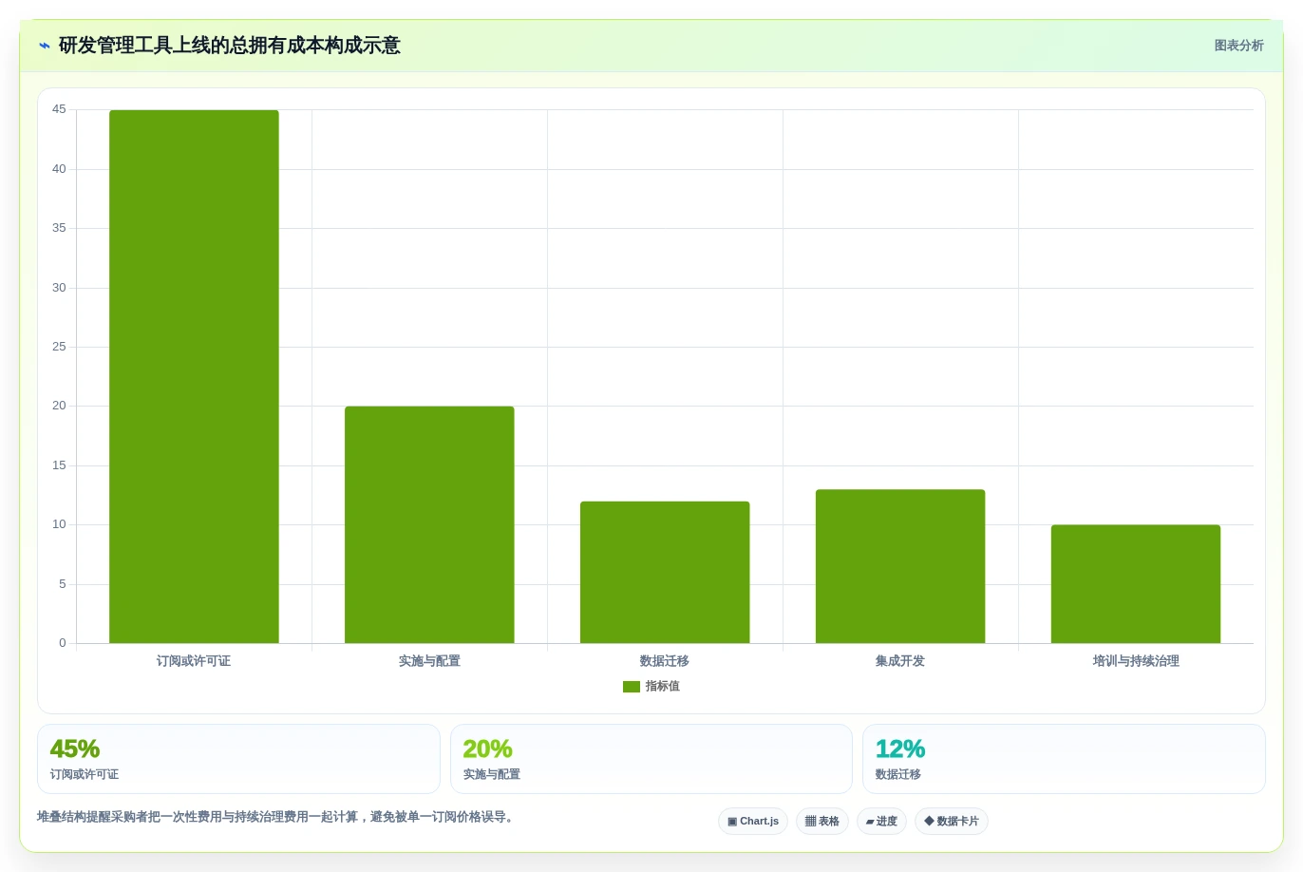Click the x-axis label 订阅或许可证
This screenshot has height=872, width=1303.
coord(194,661)
